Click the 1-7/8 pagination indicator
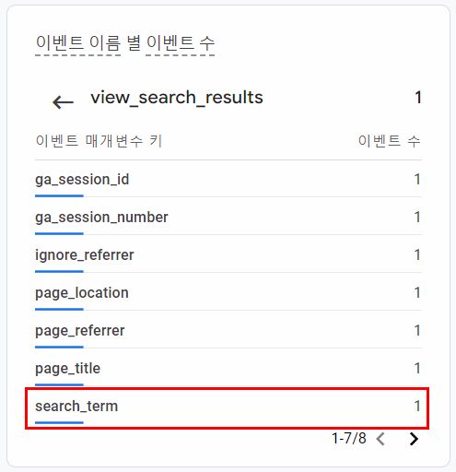This screenshot has height=472, width=456. pos(349,439)
